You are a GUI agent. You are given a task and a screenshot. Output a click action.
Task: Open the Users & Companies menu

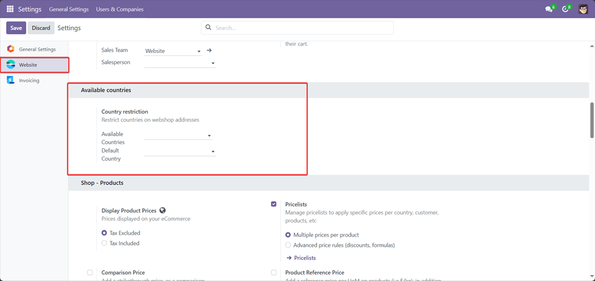tap(120, 9)
